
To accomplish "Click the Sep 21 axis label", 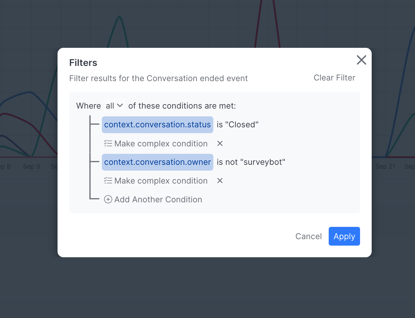I will point(385,166).
